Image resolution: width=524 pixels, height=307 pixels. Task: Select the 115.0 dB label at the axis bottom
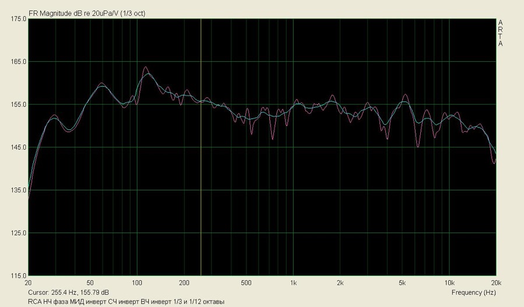coord(18,276)
